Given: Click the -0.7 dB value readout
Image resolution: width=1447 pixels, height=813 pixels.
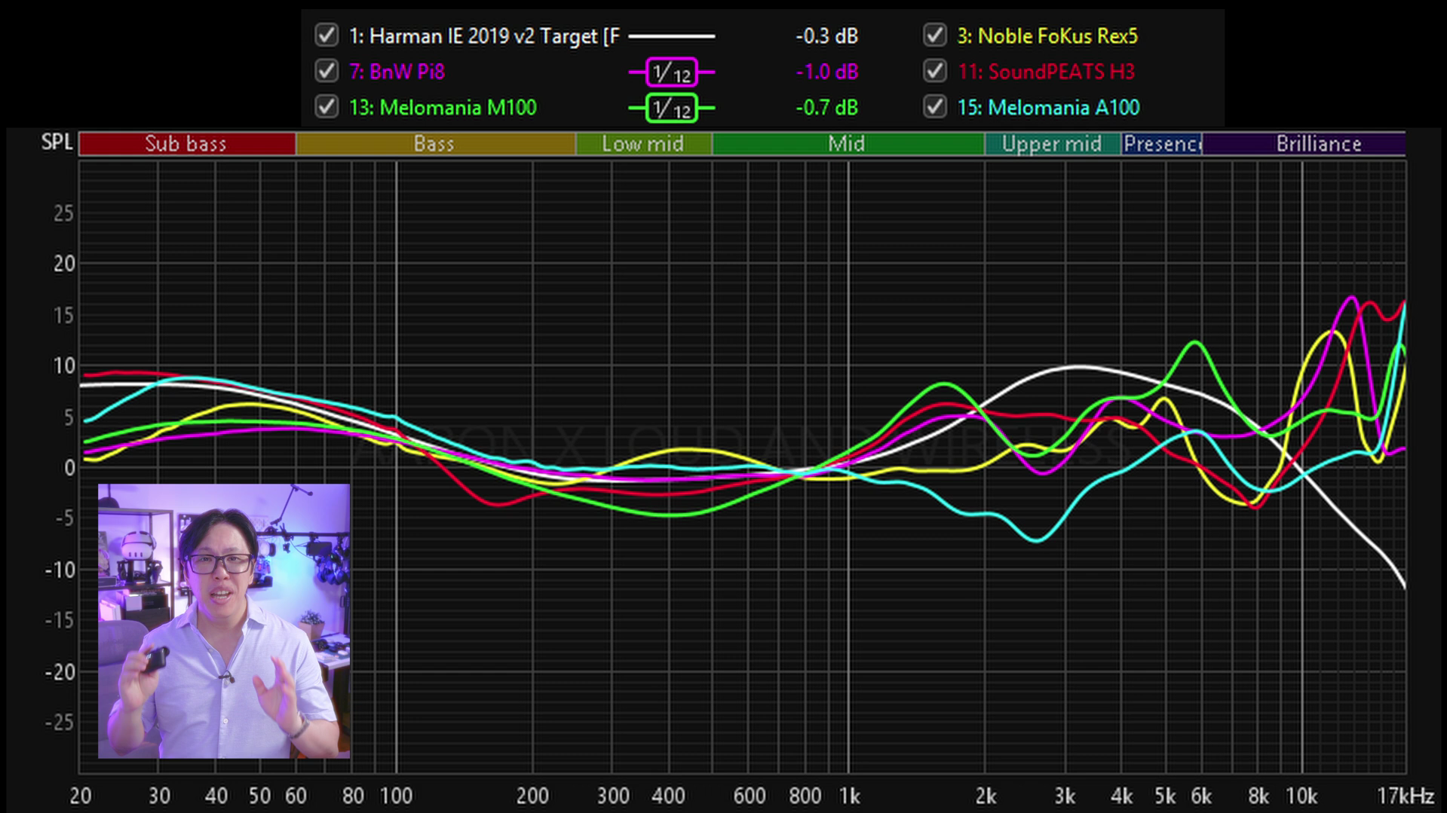Looking at the screenshot, I should coord(826,108).
